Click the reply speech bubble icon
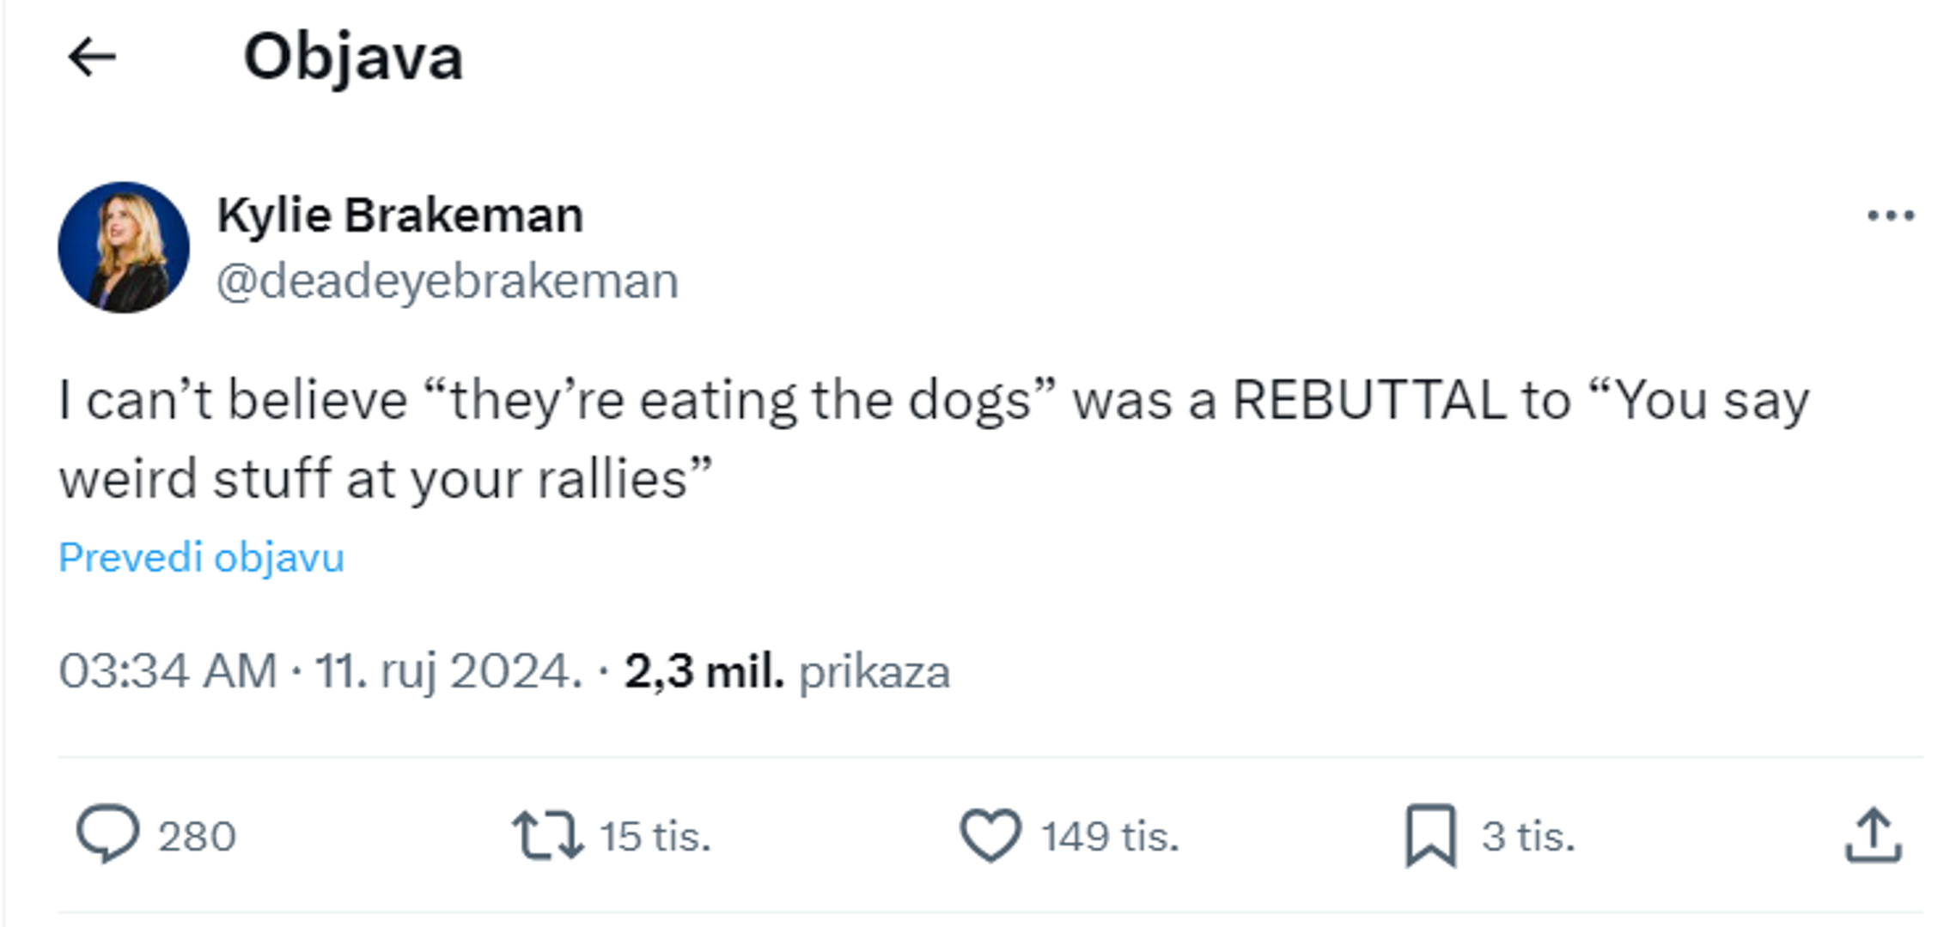Viewport: 1950px width, 927px height. click(107, 833)
